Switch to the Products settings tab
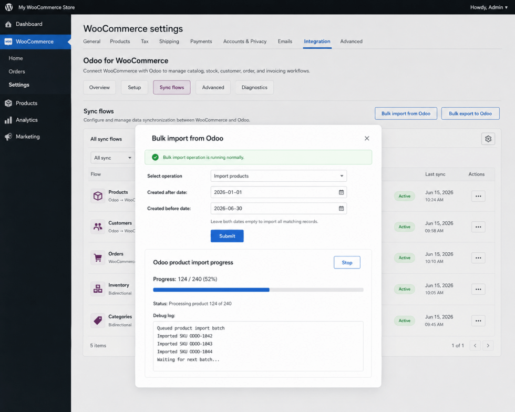The width and height of the screenshot is (515, 412). (120, 42)
